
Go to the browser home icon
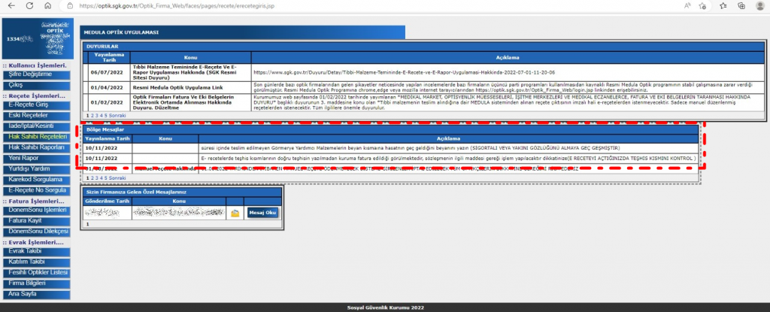coord(48,6)
